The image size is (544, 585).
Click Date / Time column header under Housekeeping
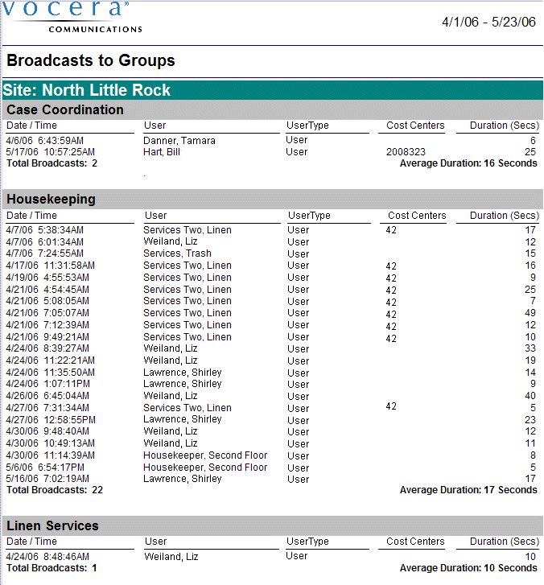click(x=32, y=216)
